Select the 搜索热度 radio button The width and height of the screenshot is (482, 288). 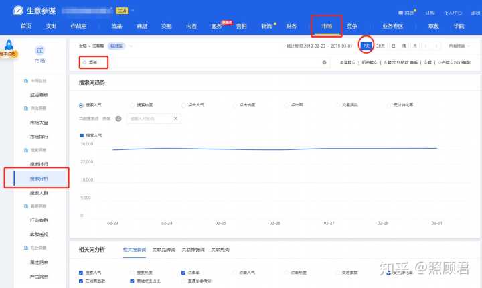click(x=133, y=105)
